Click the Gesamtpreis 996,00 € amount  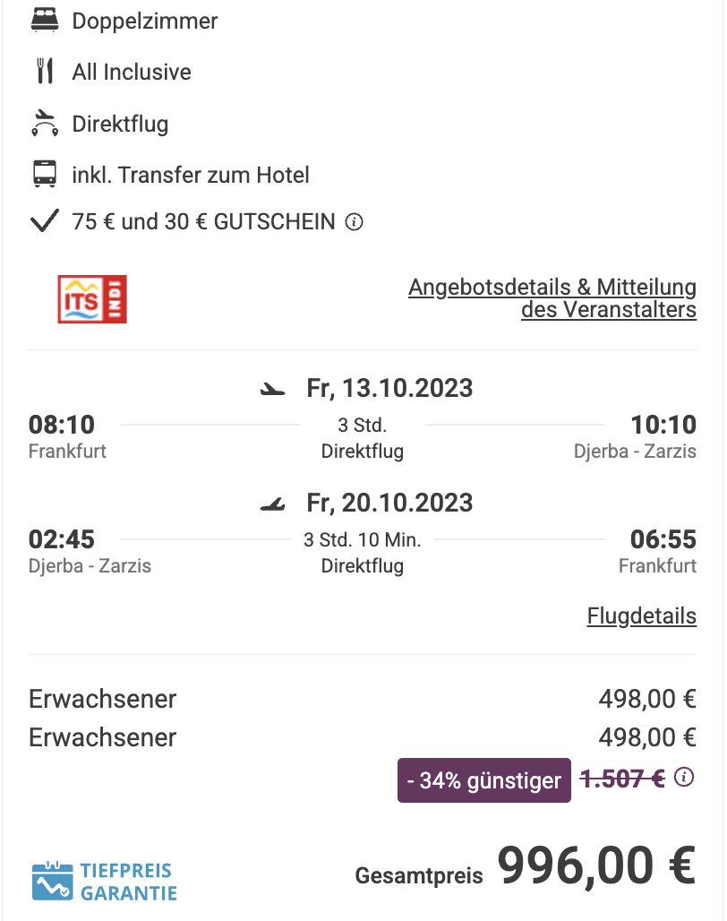pyautogui.click(x=597, y=865)
